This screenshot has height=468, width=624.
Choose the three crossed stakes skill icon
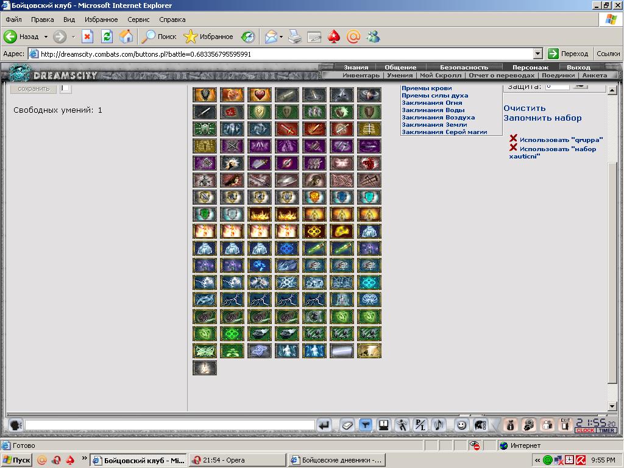tap(369, 180)
